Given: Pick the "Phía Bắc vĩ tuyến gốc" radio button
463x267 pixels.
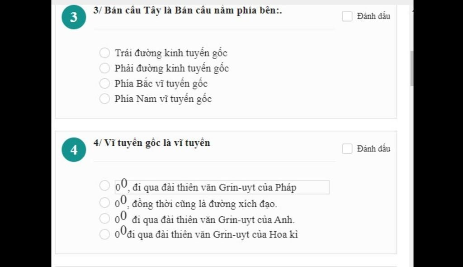Looking at the screenshot, I should (104, 84).
